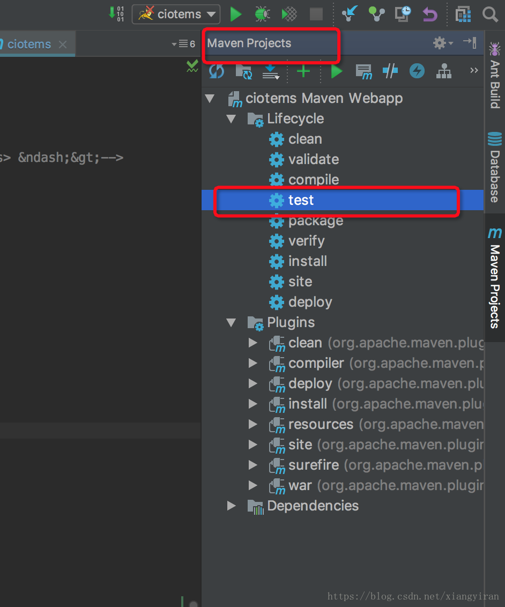Select the Plugins folder label
This screenshot has width=505, height=607.
[291, 322]
